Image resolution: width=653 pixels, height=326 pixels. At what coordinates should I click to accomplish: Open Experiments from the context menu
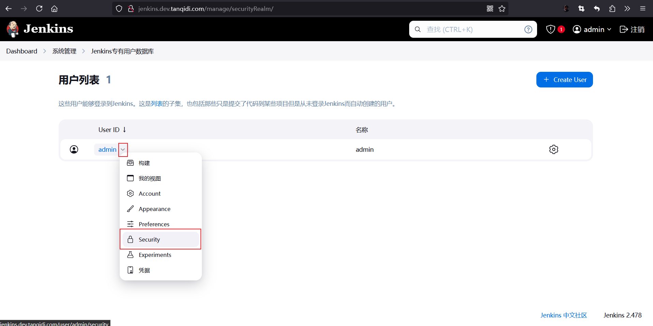click(x=161, y=255)
